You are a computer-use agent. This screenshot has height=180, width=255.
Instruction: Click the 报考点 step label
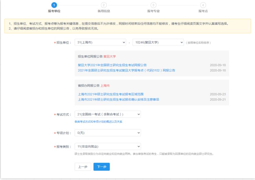[203, 11]
